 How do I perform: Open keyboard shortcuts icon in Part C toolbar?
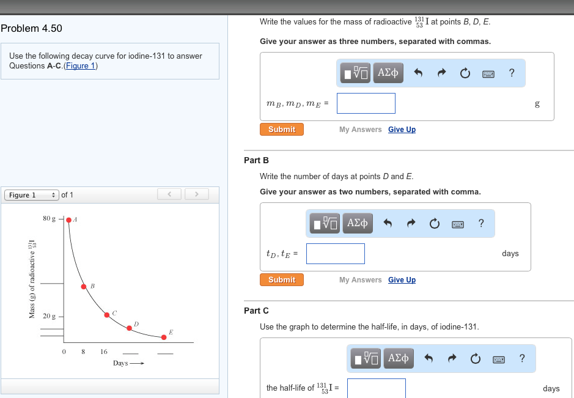[x=499, y=359]
